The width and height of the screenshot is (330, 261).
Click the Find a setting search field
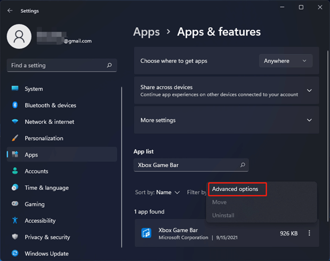62,65
